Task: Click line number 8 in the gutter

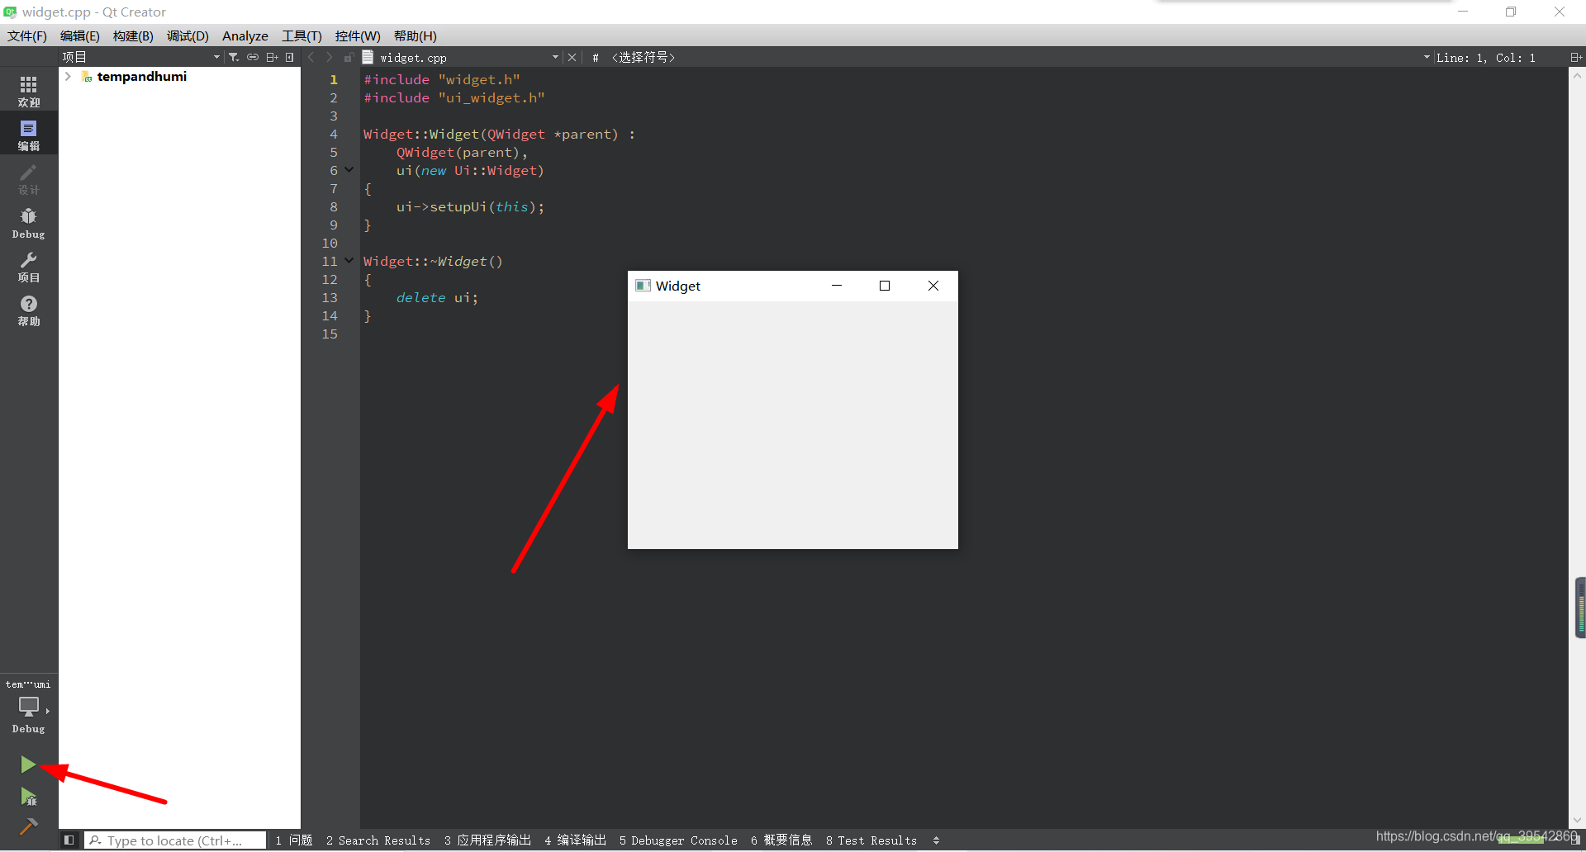Action: tap(334, 206)
